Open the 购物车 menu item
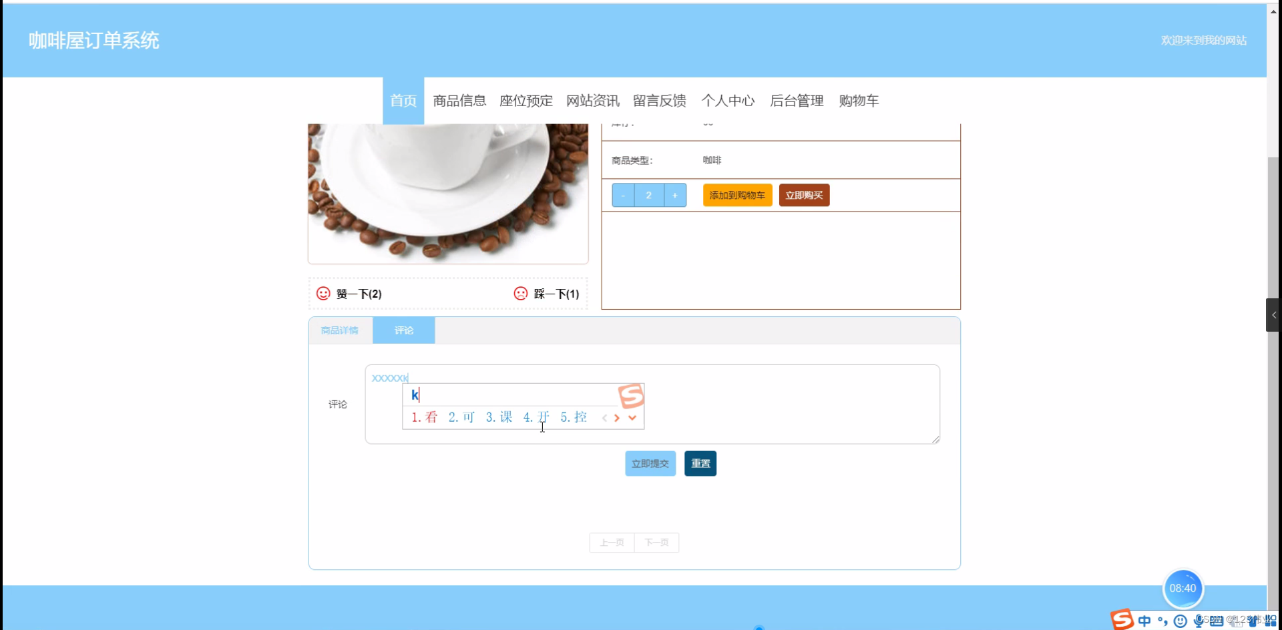The image size is (1282, 630). point(859,101)
